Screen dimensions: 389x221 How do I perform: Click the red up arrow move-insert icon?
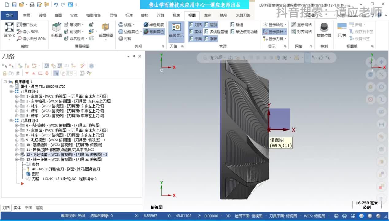(x=33, y=73)
